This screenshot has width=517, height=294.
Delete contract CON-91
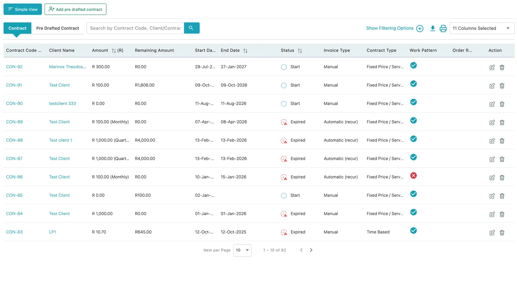pos(502,86)
